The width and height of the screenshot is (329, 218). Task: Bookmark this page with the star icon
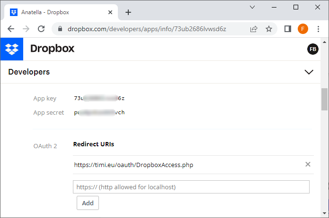point(269,29)
